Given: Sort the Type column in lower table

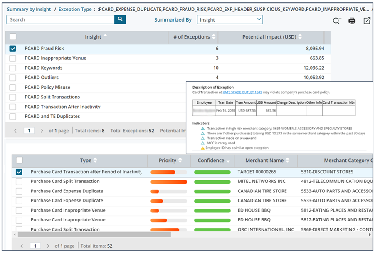Looking at the screenshot, I should coord(95,160).
